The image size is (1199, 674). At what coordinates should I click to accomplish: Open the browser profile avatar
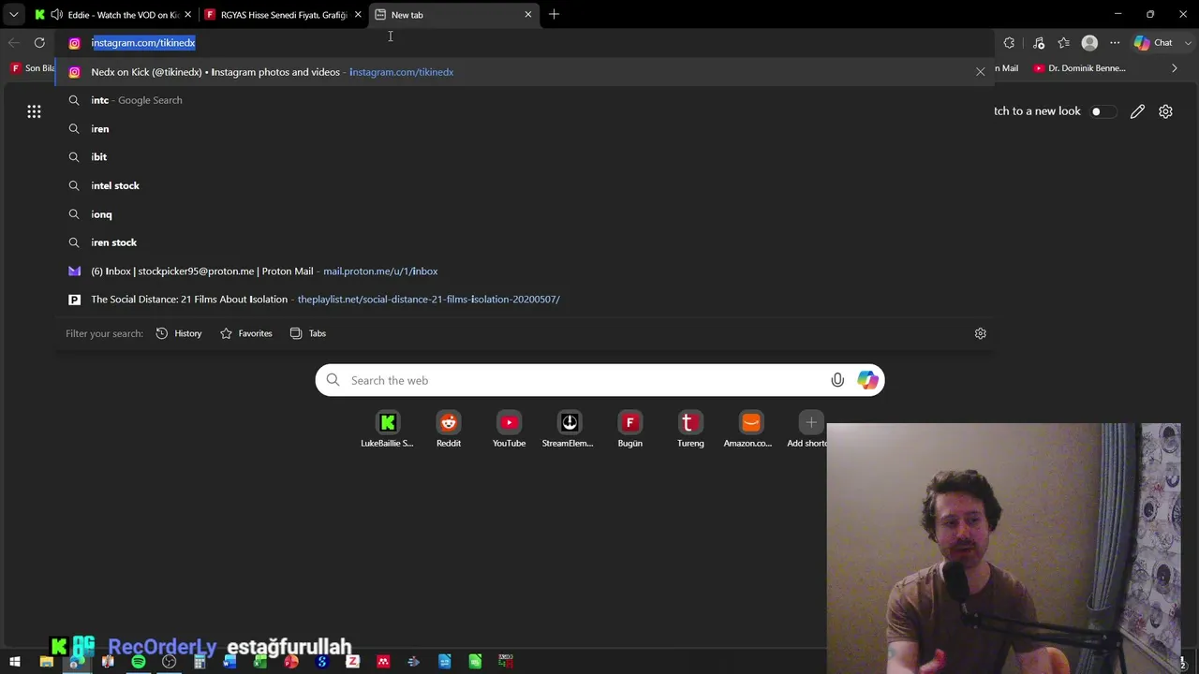point(1089,43)
